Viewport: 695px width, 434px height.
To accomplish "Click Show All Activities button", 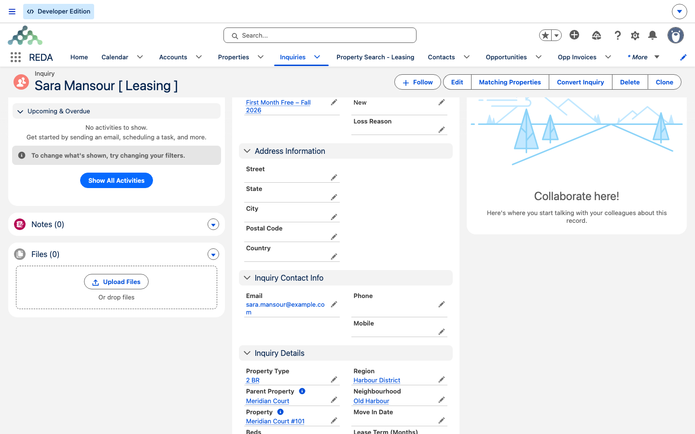I will click(116, 180).
